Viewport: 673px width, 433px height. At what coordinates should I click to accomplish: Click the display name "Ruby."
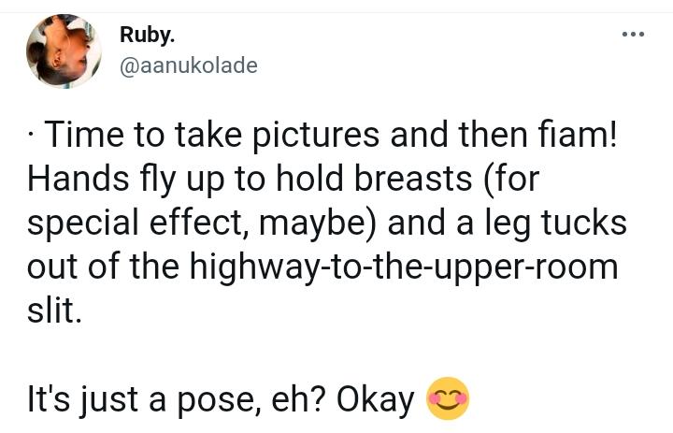coord(147,35)
